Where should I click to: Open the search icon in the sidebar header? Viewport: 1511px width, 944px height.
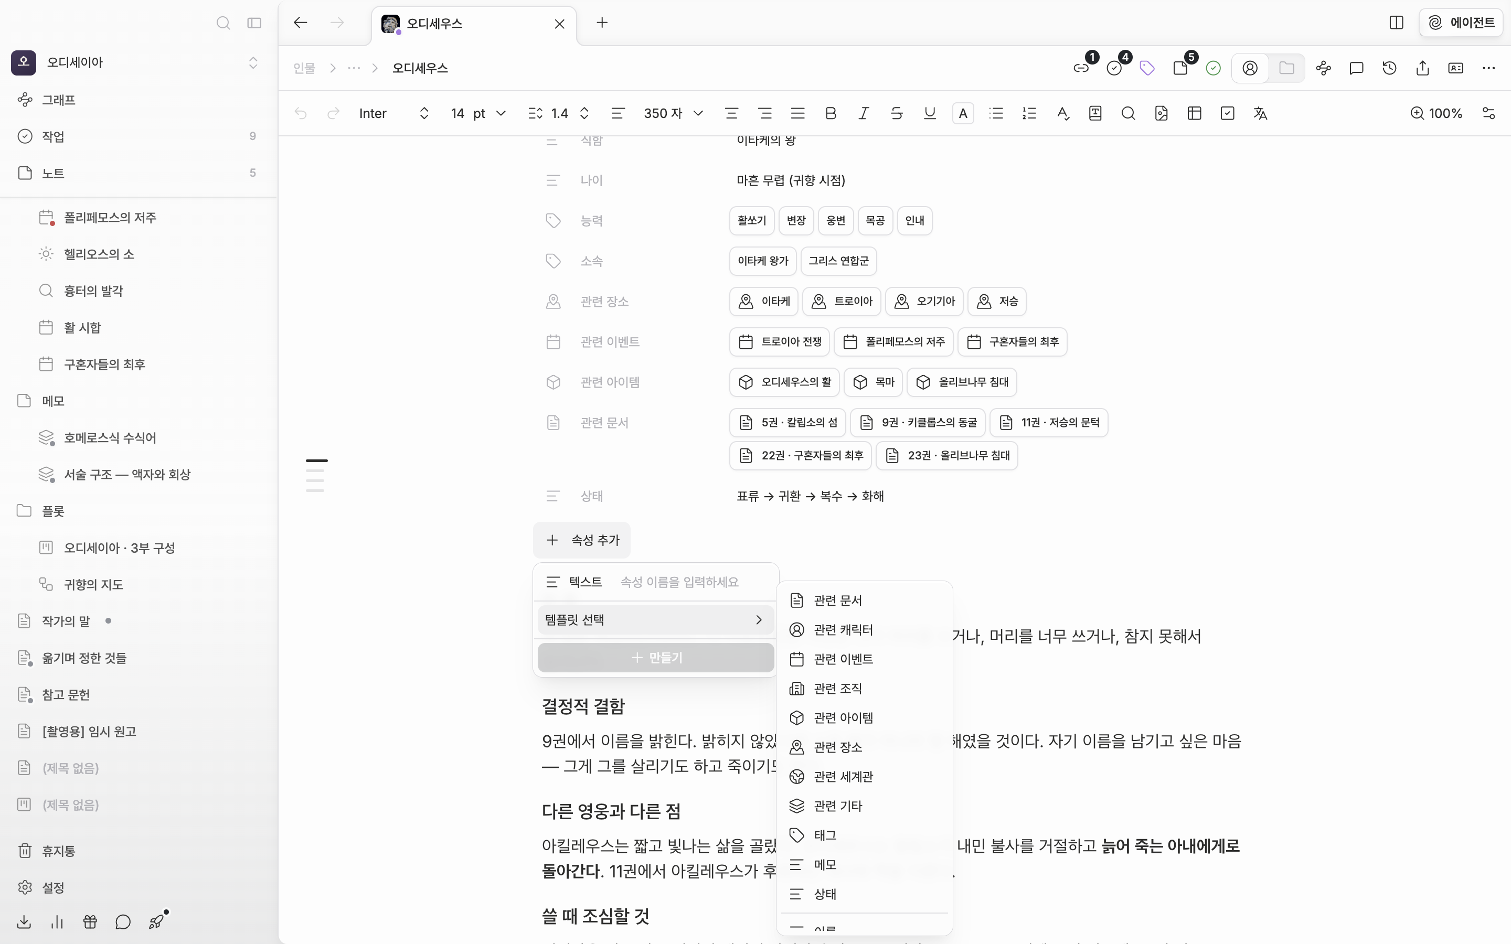(223, 23)
